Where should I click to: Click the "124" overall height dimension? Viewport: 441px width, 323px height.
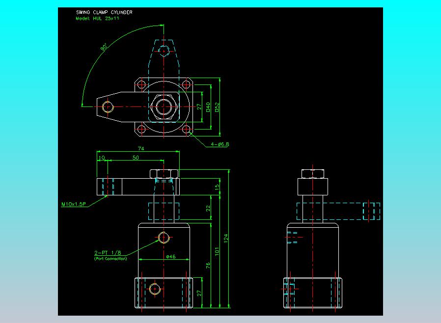coord(225,239)
